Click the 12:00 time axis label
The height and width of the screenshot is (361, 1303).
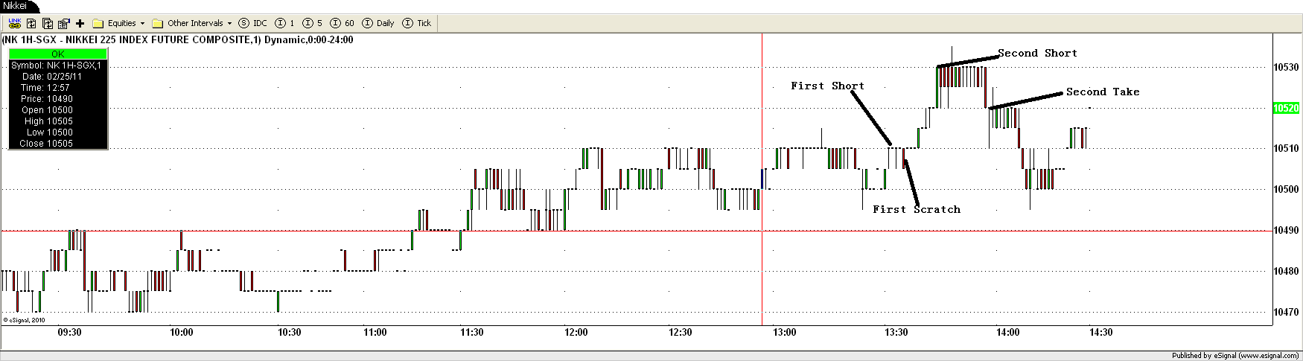pos(576,333)
